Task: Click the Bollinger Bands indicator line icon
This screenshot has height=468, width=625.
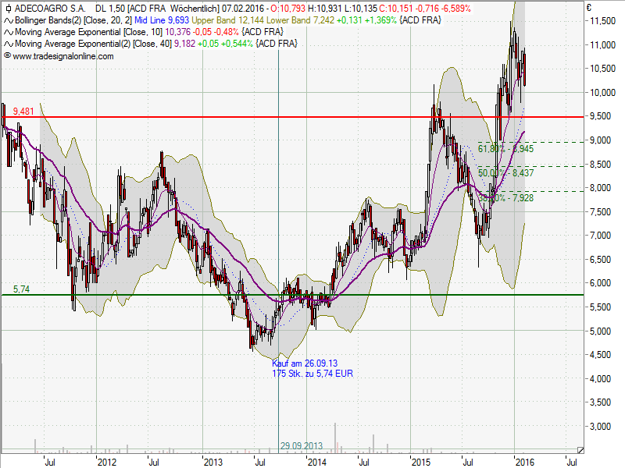Action: tap(8, 20)
